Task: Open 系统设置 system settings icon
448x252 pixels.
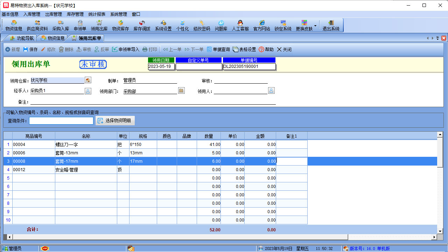Action: (164, 25)
